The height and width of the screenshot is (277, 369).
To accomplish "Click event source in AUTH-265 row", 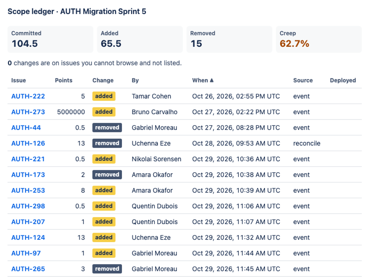I will point(301,269).
